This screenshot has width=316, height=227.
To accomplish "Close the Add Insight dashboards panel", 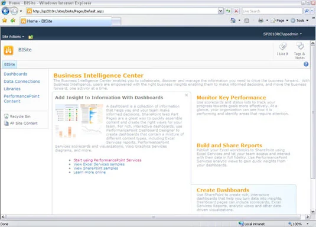I will coord(187,95).
